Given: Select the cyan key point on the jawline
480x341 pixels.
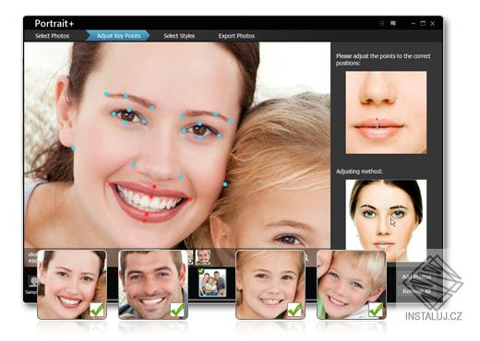Looking at the screenshot, I should [225, 184].
